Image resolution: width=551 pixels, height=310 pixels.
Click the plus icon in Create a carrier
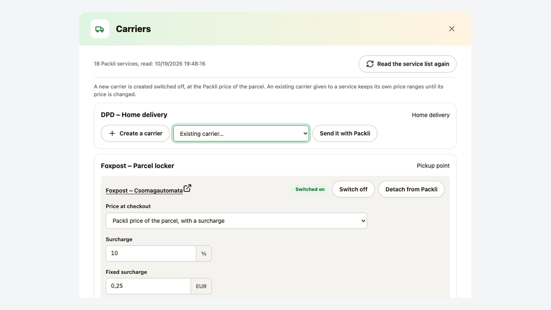point(112,134)
